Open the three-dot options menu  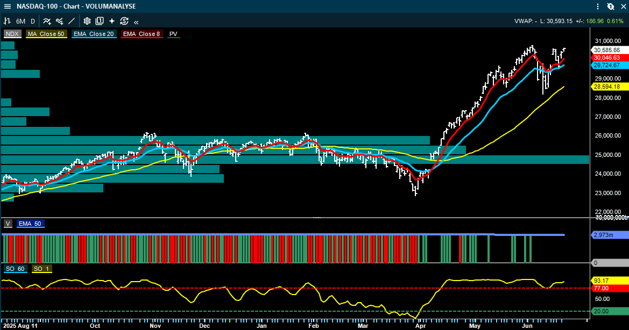pos(598,6)
